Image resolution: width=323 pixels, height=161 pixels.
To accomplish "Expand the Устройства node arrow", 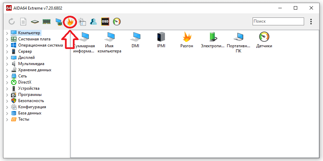I will point(7,89).
